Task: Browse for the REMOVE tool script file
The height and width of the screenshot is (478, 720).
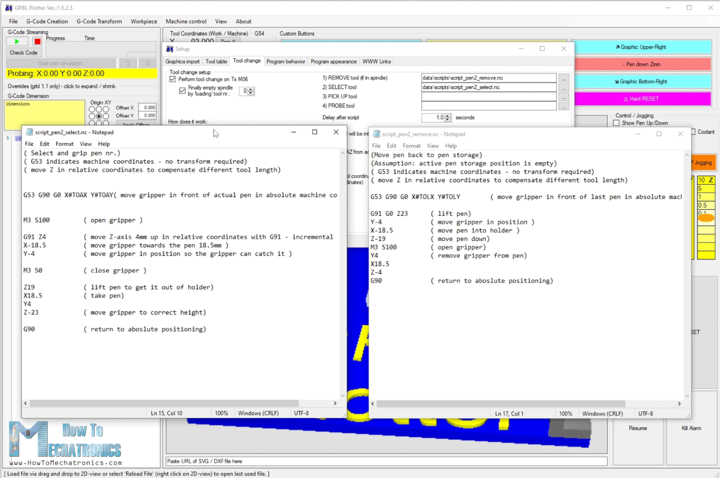Action: point(564,78)
